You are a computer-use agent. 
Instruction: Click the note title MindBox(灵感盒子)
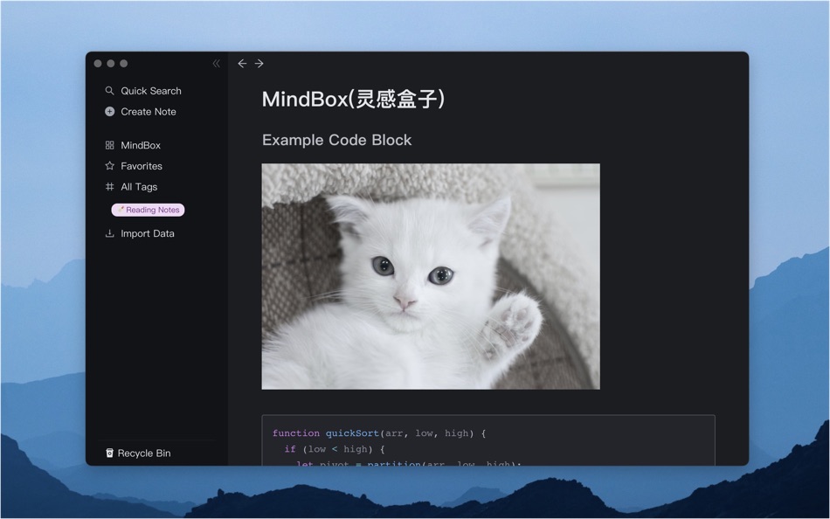pyautogui.click(x=353, y=99)
